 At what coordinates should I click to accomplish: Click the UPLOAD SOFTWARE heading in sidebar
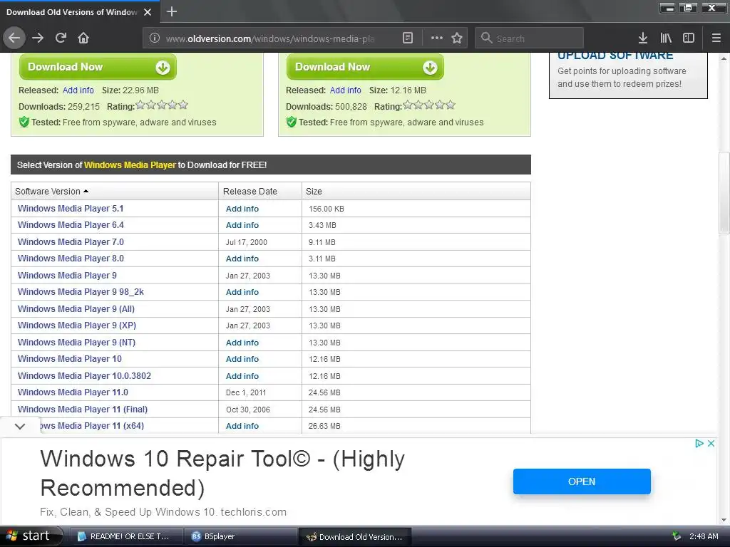pyautogui.click(x=615, y=56)
